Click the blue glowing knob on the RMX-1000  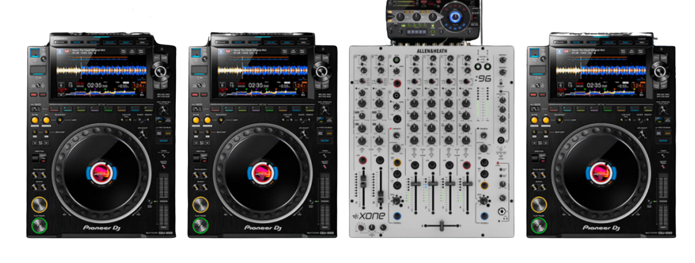pyautogui.click(x=455, y=17)
